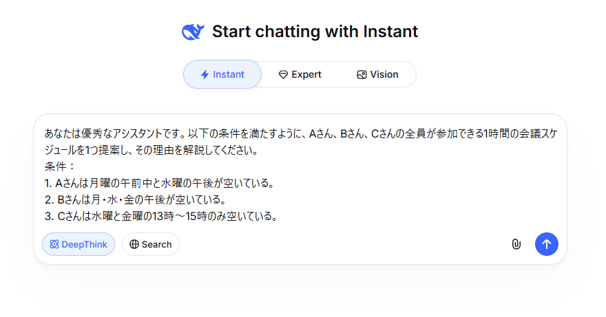Screen dimensions: 606x317
Task: Click the lightning bolt icon on Instant
Action: click(205, 74)
